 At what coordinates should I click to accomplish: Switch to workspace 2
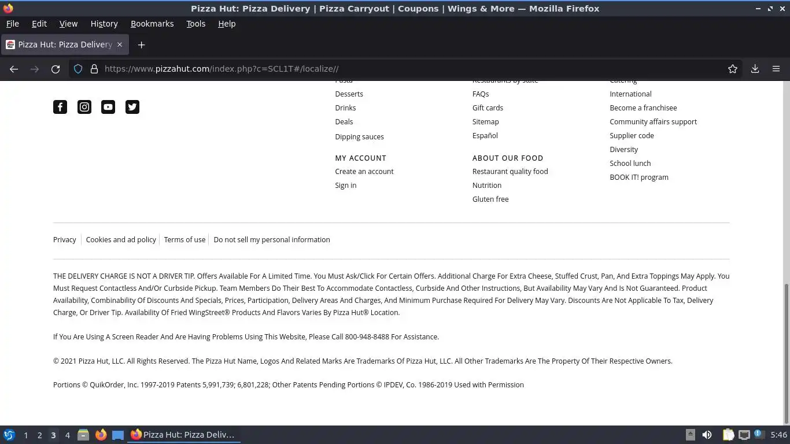click(39, 435)
